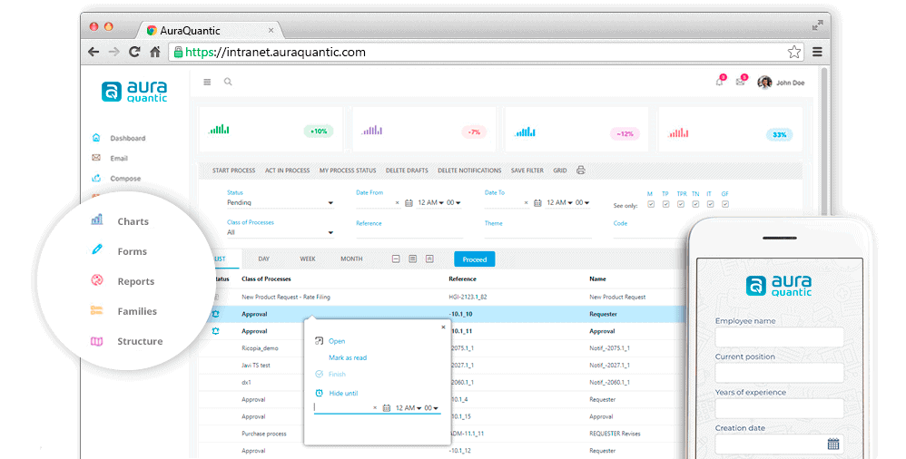Switch to the WEEK tab

click(x=308, y=259)
